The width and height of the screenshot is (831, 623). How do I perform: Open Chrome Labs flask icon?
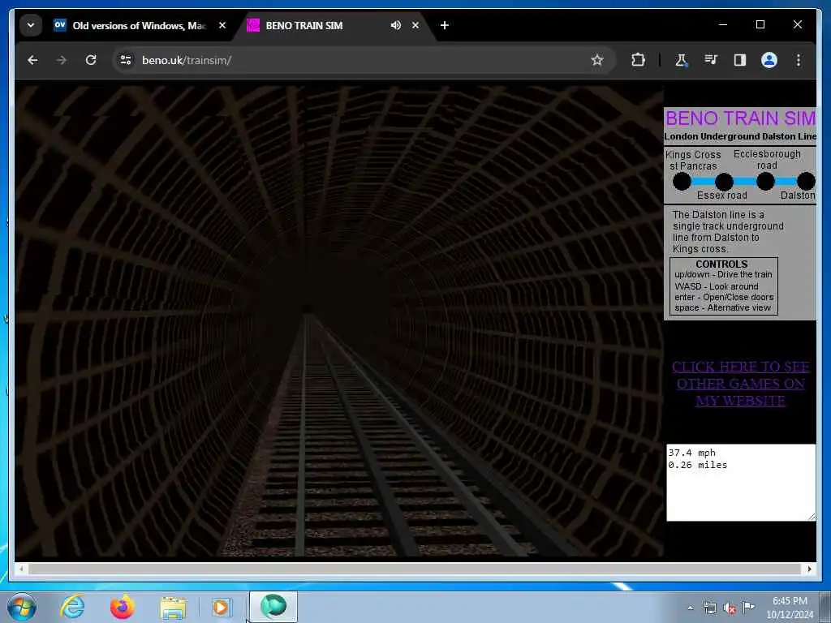(682, 60)
